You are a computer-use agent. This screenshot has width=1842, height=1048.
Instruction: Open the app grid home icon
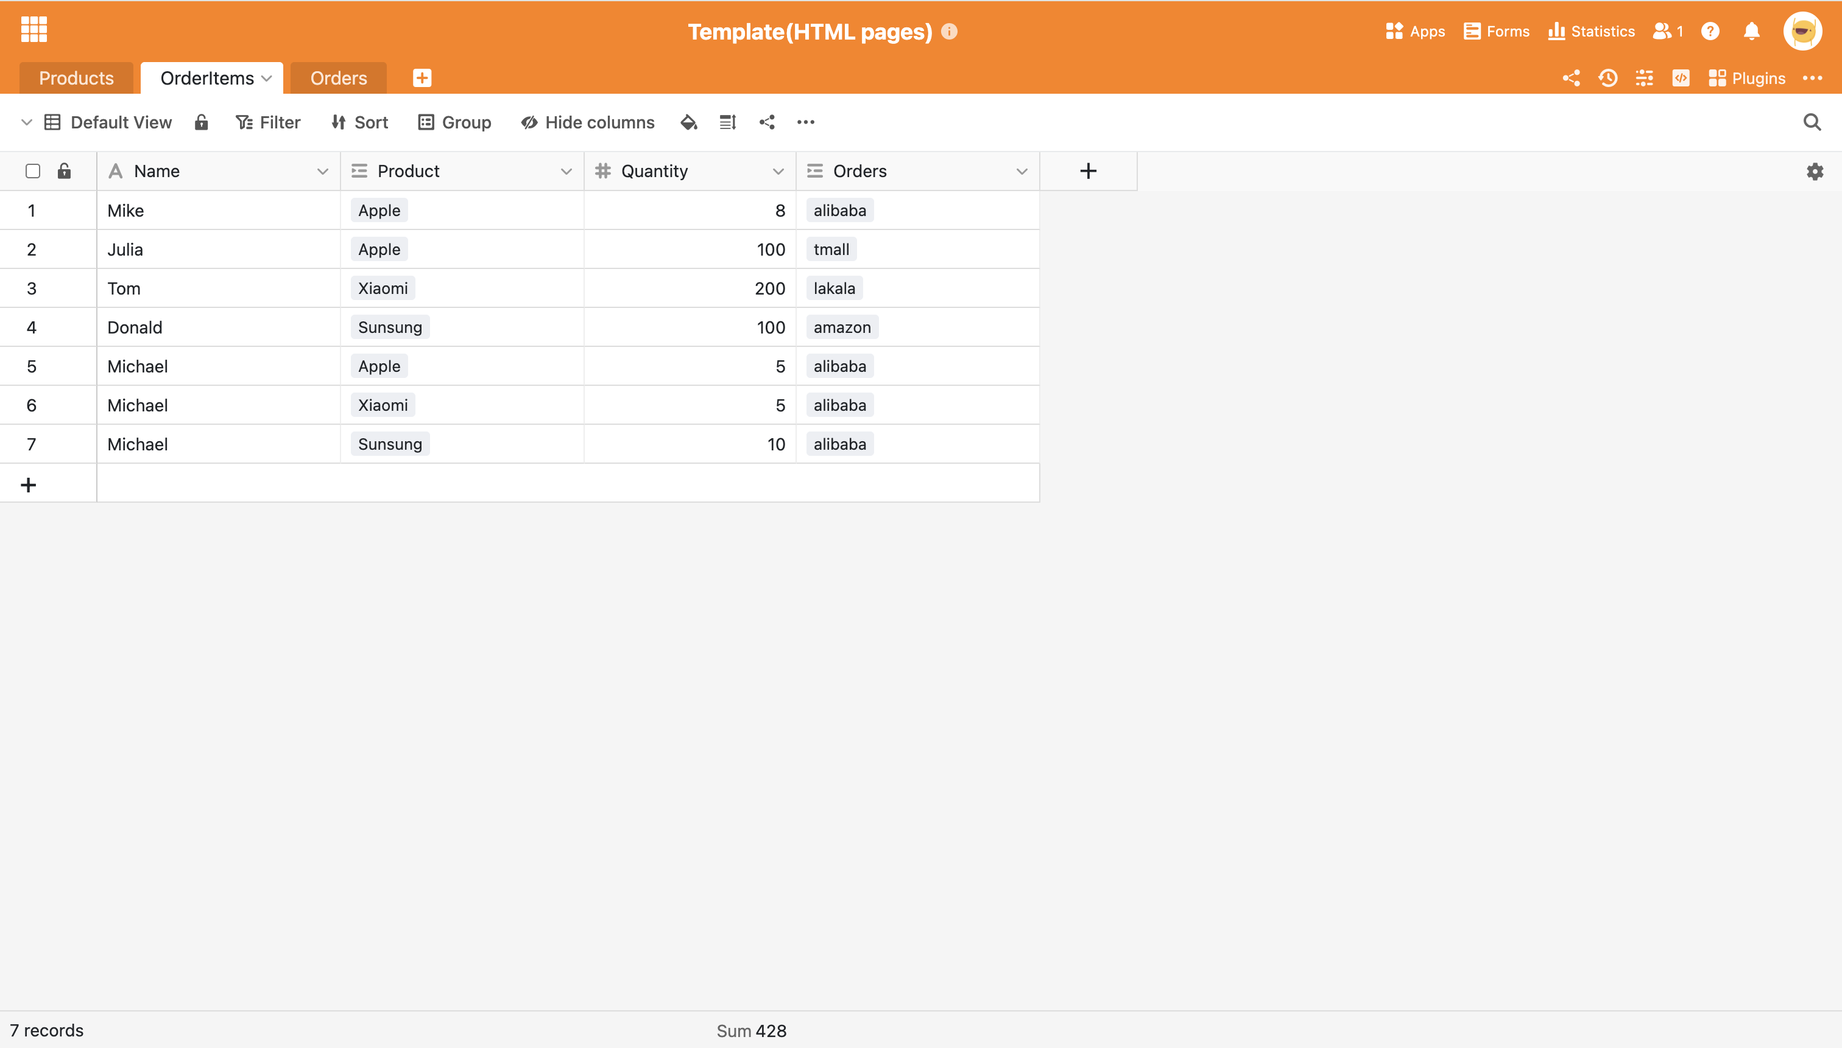[x=34, y=29]
